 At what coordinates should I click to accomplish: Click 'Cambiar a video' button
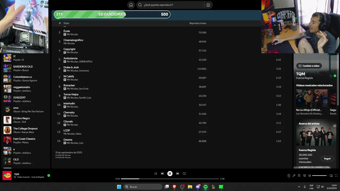point(309,66)
